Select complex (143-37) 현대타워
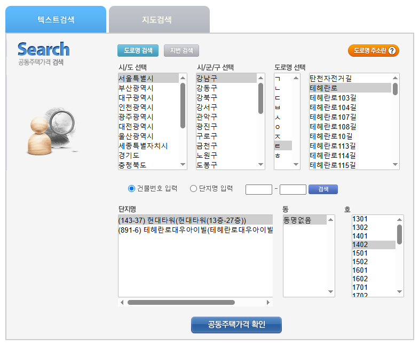This screenshot has height=346, width=419. [x=195, y=220]
